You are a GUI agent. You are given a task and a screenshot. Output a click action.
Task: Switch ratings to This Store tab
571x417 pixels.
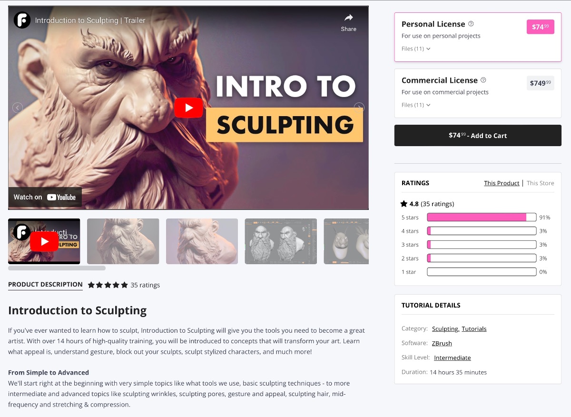[540, 183]
